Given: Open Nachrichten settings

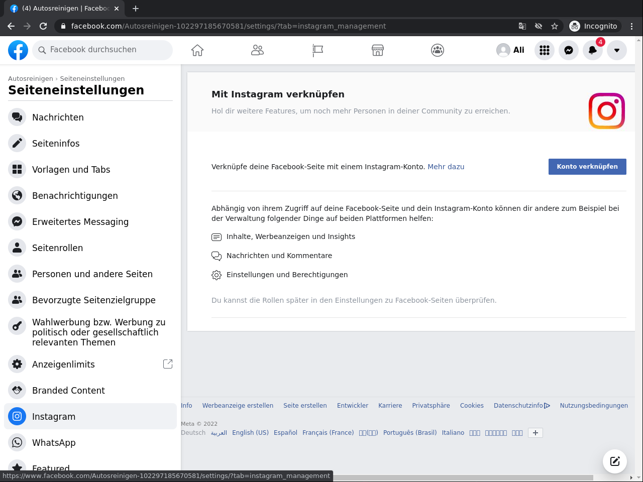Looking at the screenshot, I should (90, 117).
